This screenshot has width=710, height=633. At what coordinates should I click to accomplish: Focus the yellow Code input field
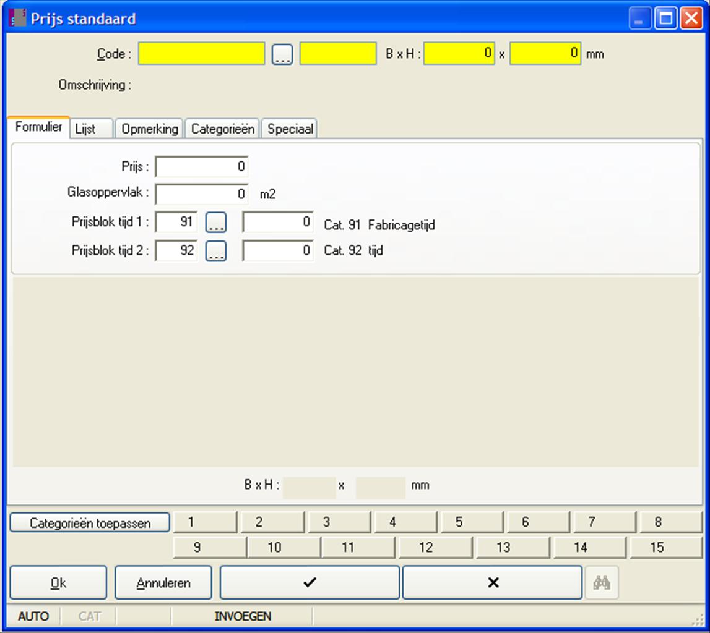(x=202, y=53)
